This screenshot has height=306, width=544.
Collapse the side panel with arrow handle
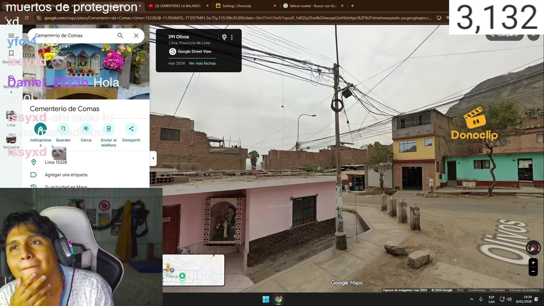[x=153, y=159]
